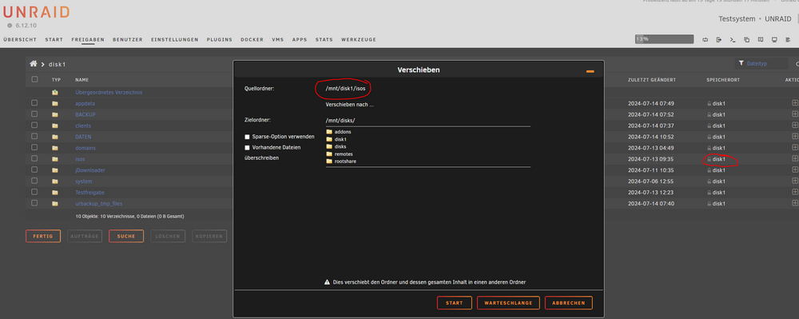This screenshot has height=319, width=799.
Task: Click the folder icon of Testfreigabe row
Action: coord(54,192)
